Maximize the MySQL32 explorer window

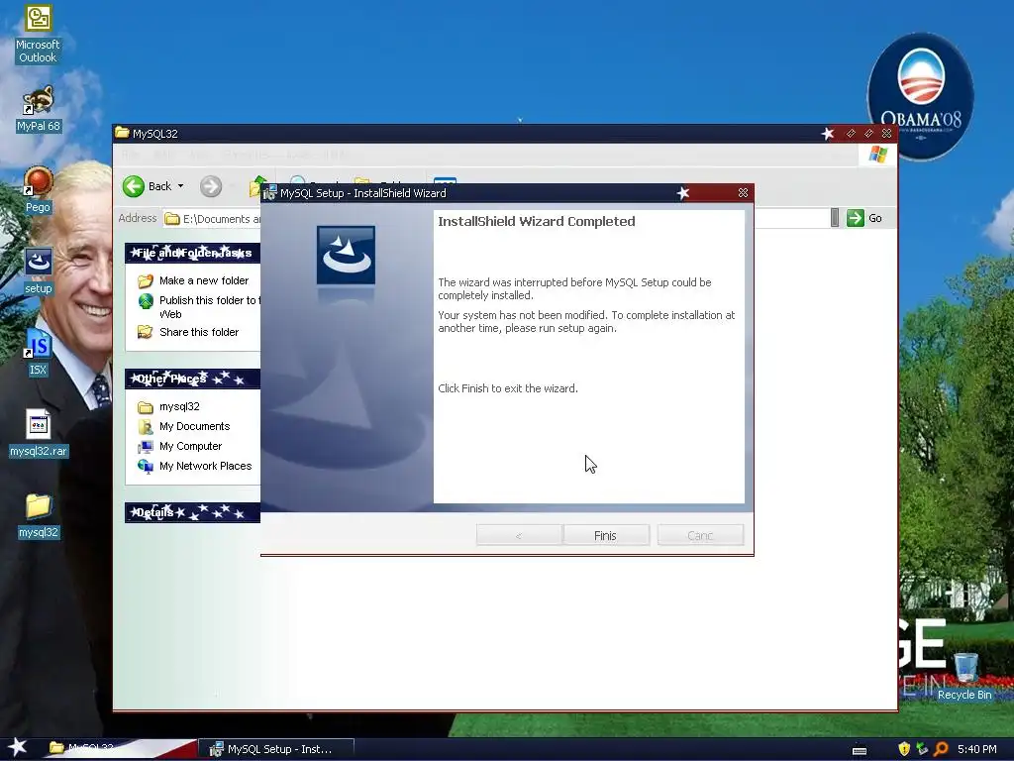point(868,134)
